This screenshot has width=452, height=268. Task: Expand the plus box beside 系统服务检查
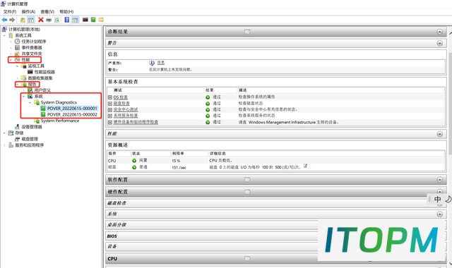pos(110,116)
